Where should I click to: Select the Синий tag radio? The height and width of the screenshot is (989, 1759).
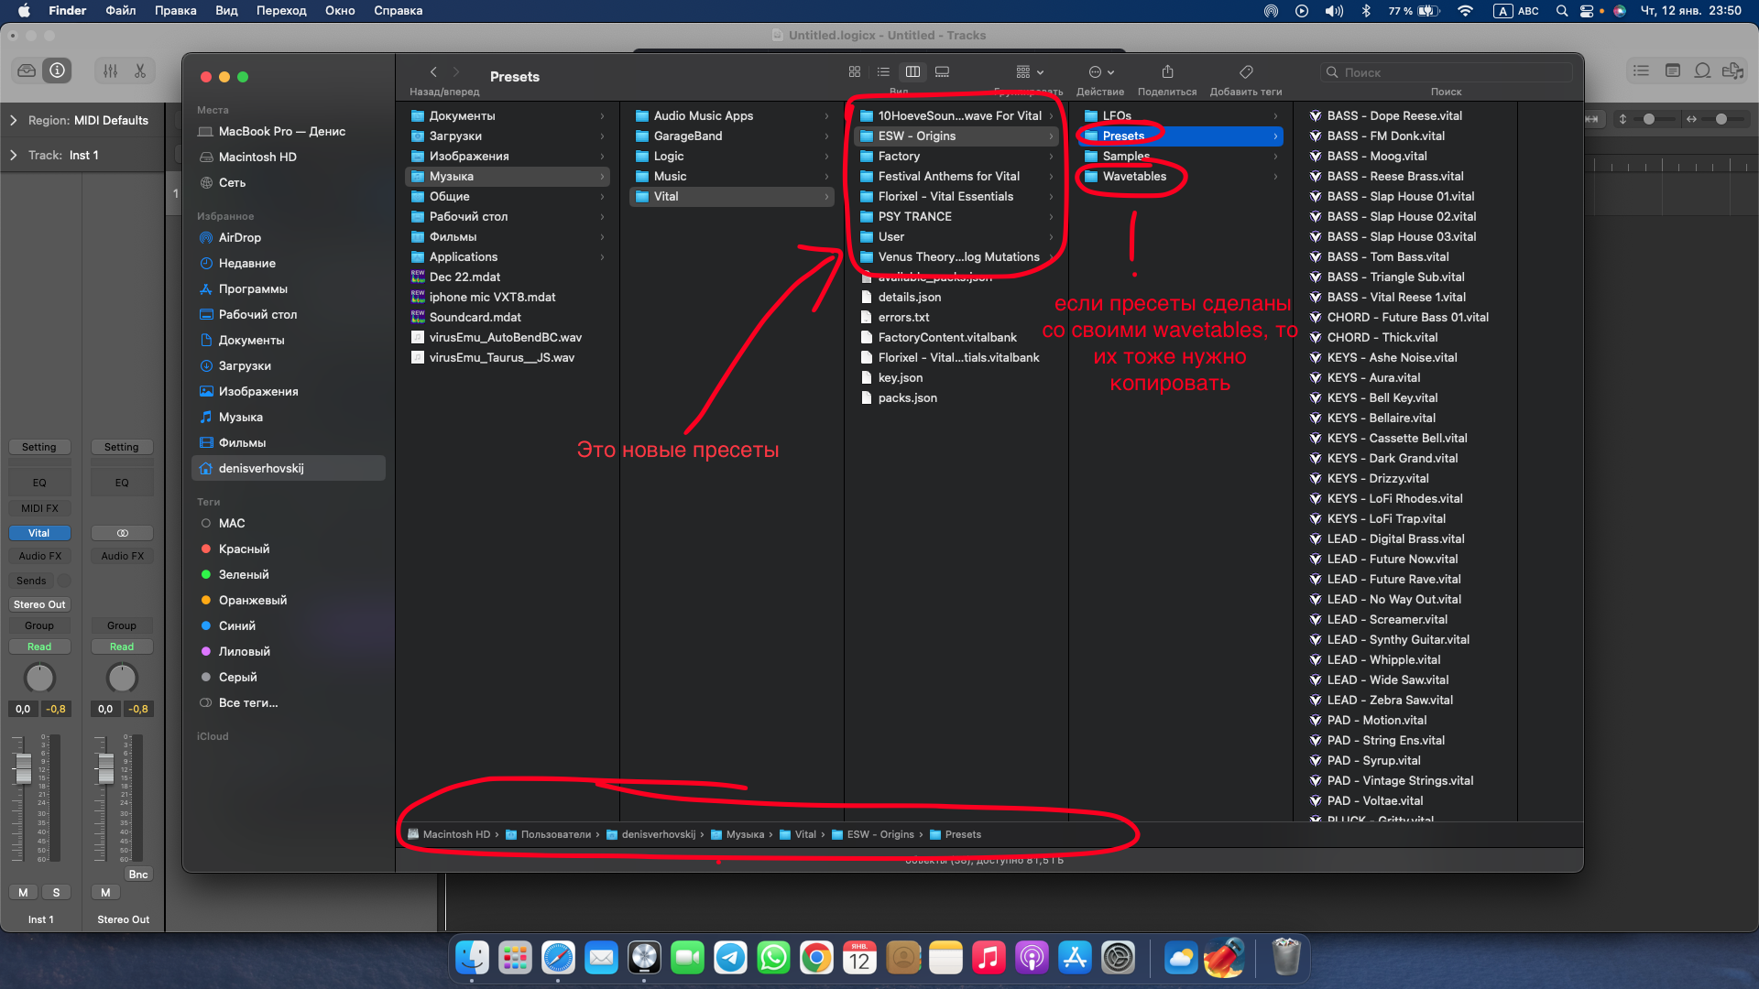pyautogui.click(x=206, y=625)
